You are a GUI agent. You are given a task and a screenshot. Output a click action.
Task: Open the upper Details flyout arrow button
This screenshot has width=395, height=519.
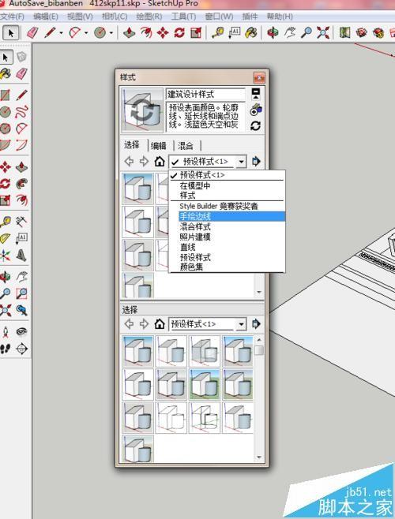coord(256,162)
